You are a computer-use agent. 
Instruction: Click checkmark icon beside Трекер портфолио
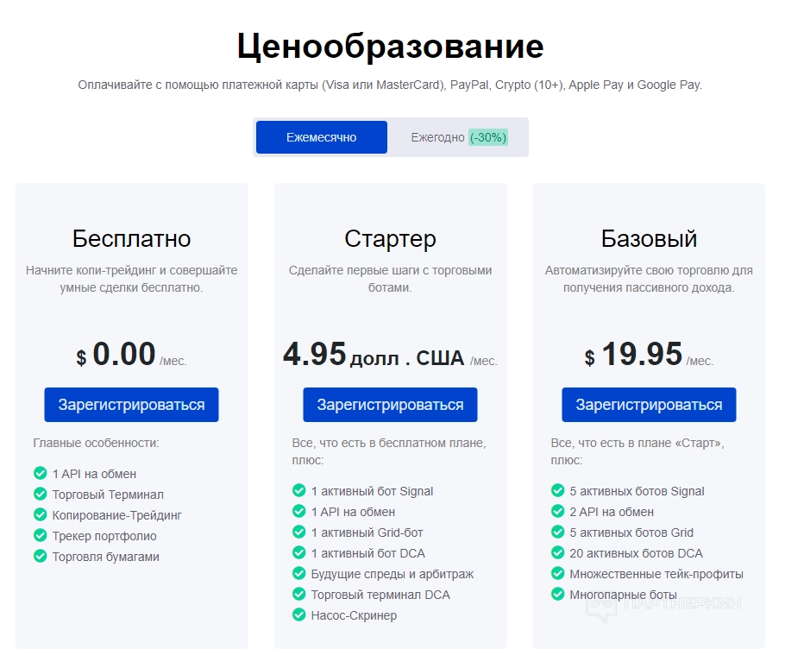[40, 535]
